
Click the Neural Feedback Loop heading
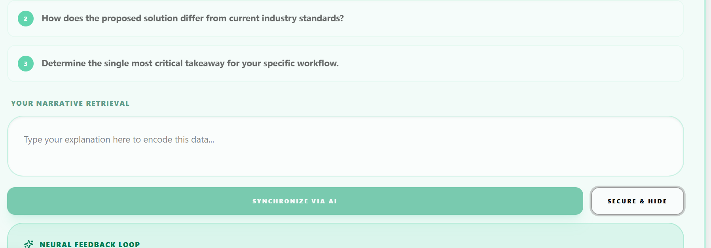90,244
